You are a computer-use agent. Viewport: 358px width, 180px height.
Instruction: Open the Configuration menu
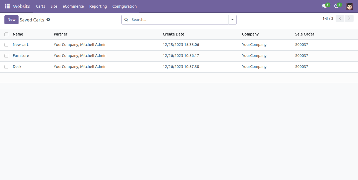click(124, 6)
